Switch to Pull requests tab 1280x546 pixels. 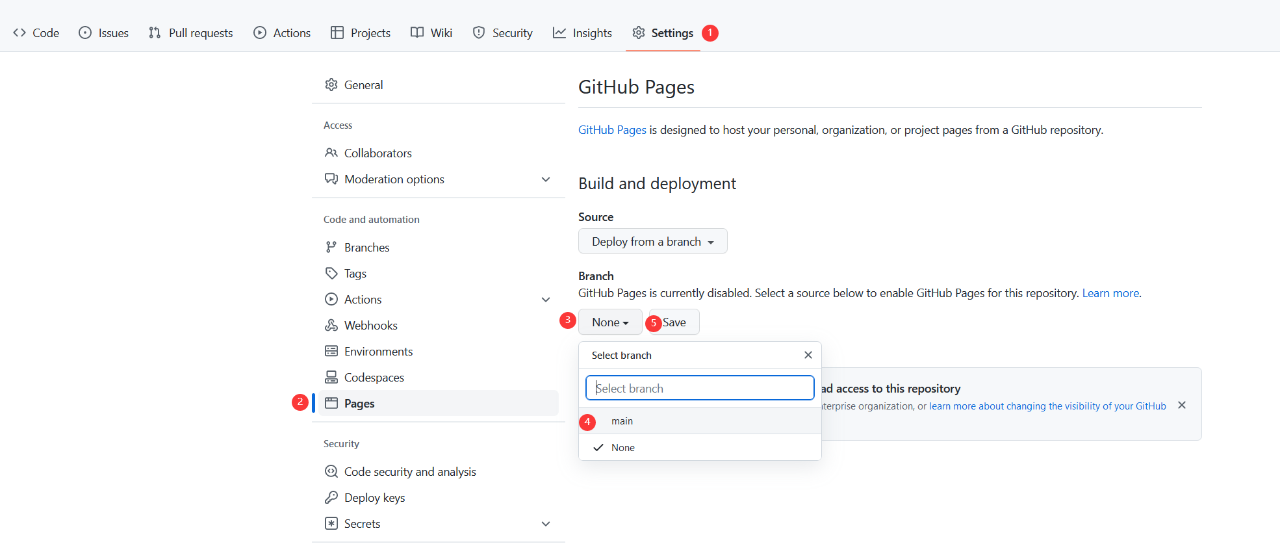point(191,32)
